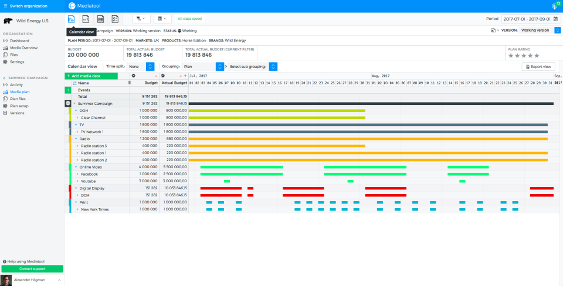Open the Grouping dropdown set to Plan
The width and height of the screenshot is (563, 286).
tap(220, 67)
